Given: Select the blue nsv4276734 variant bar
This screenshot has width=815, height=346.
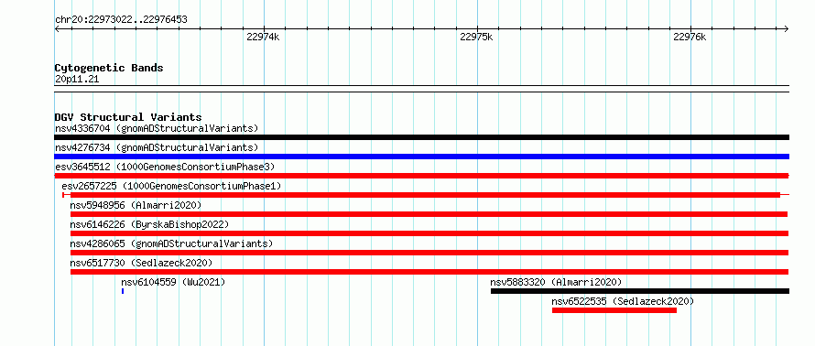Looking at the screenshot, I should (x=421, y=157).
